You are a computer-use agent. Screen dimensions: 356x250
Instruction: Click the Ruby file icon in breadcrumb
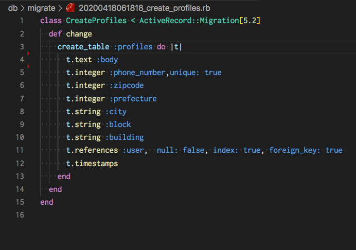pos(70,8)
